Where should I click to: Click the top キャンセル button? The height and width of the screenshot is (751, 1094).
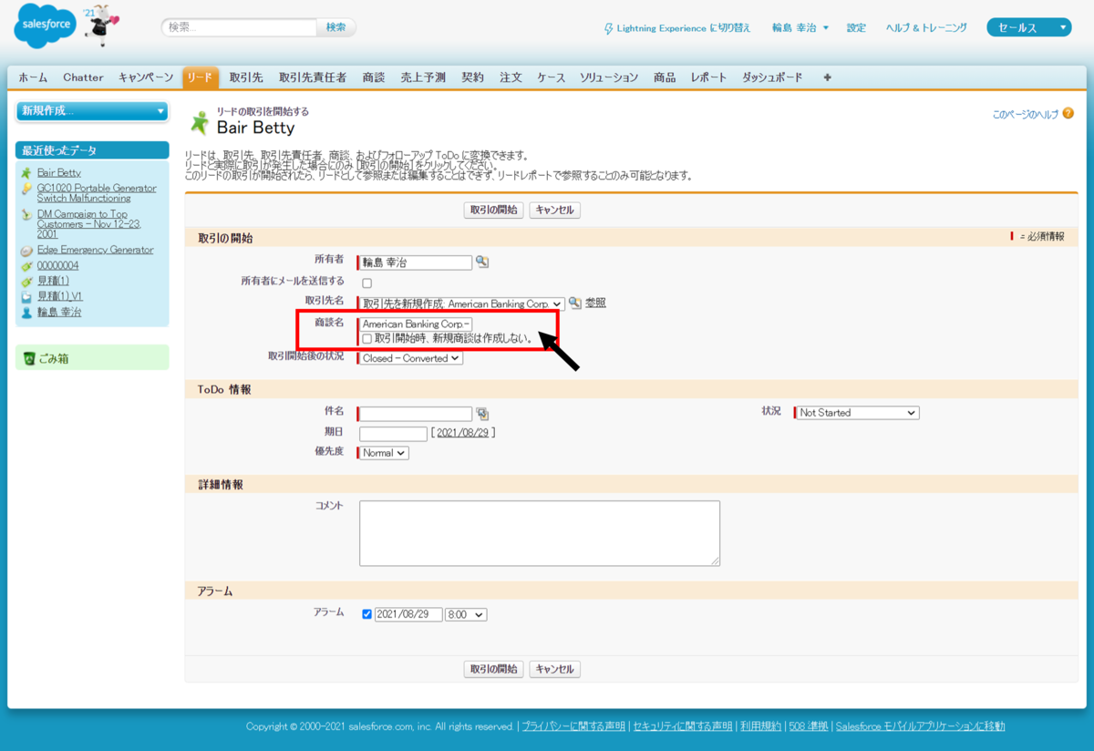pyautogui.click(x=555, y=210)
